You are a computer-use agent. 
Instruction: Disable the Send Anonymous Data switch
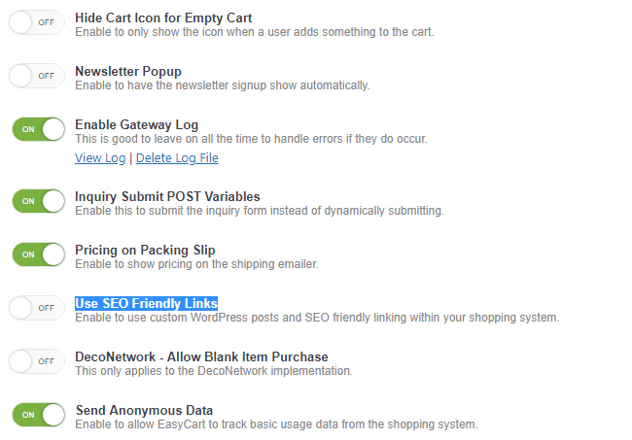click(37, 415)
